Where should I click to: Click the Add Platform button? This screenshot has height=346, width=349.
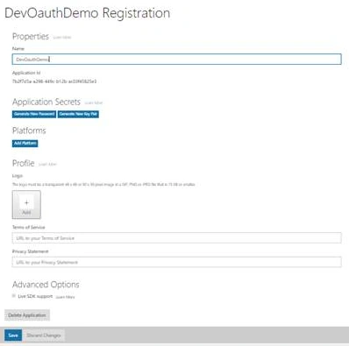click(25, 144)
